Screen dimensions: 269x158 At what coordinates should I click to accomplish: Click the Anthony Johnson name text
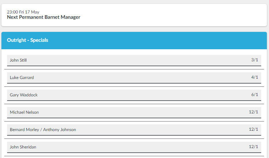(59, 130)
